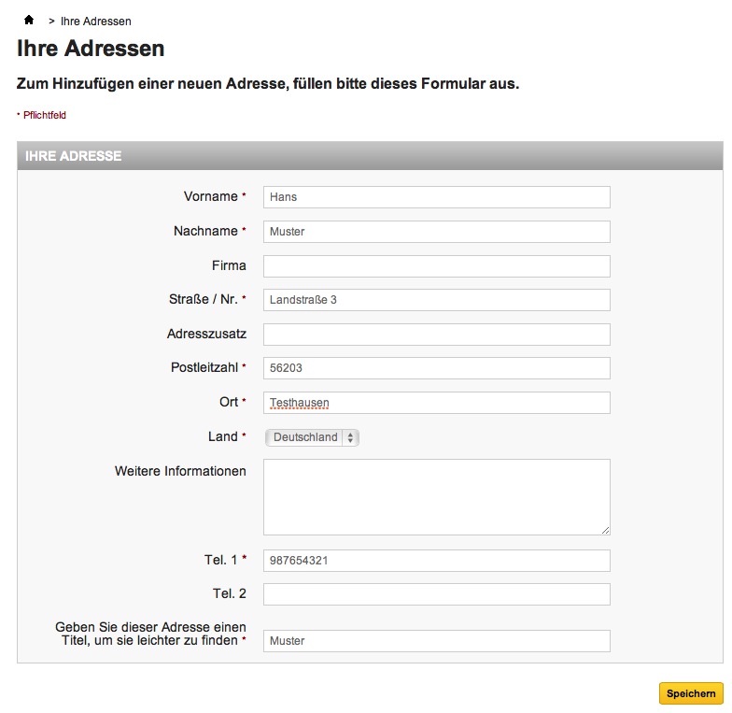Viewport: 732px width, 713px height.
Task: Open the Land country dropdown
Action: tap(312, 437)
